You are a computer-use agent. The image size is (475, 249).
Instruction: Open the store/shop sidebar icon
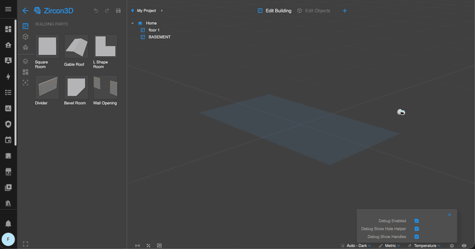tap(8, 172)
